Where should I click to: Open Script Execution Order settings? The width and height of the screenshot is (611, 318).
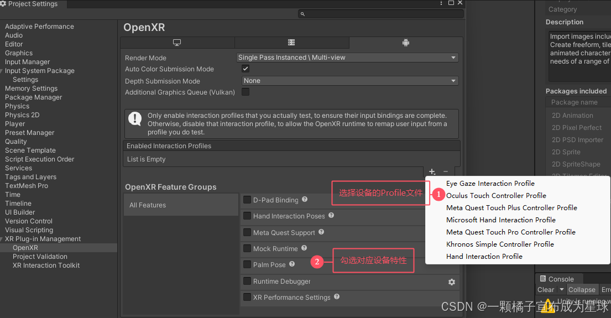coord(39,159)
